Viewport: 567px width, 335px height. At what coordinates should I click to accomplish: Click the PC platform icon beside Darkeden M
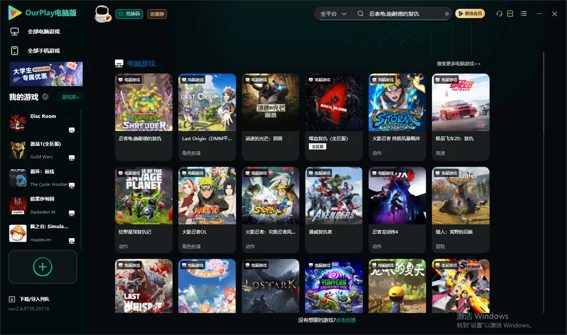tap(71, 213)
